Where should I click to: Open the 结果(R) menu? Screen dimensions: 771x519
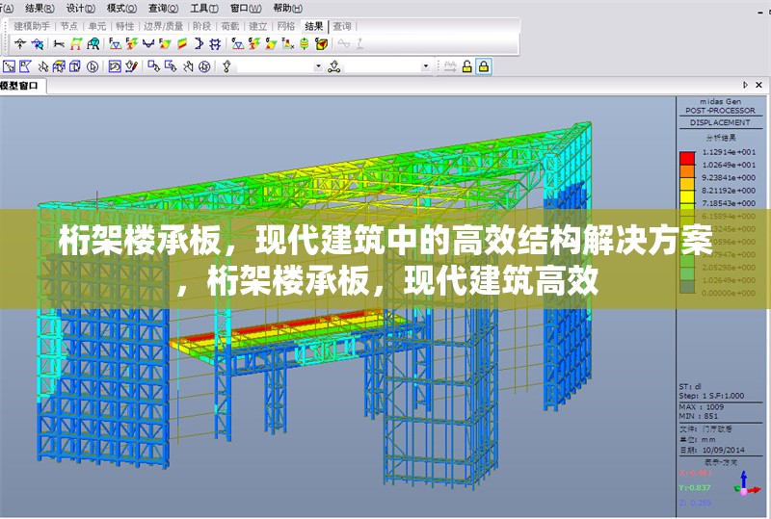[x=40, y=9]
